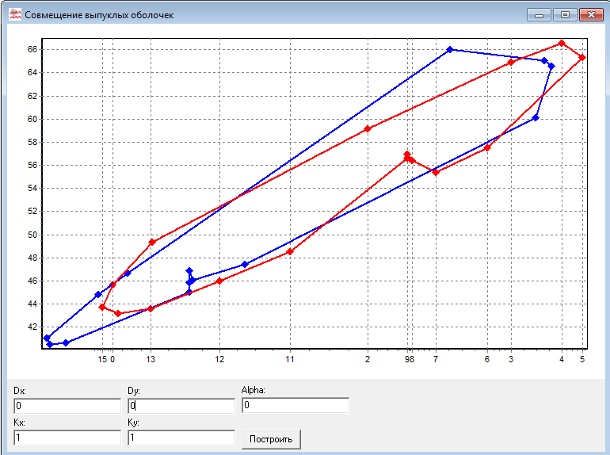Viewport: 610px width, 455px height.
Task: Pick the red point above x-label 2
Action: click(368, 128)
